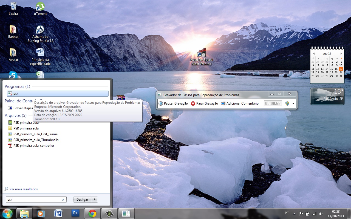Click the psr search input field

(33, 200)
